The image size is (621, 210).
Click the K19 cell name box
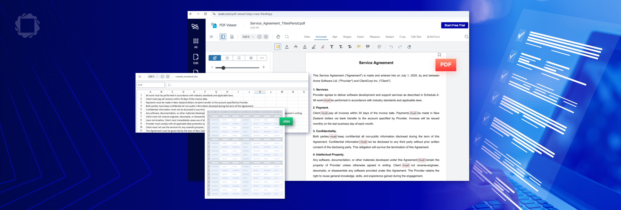151,85
